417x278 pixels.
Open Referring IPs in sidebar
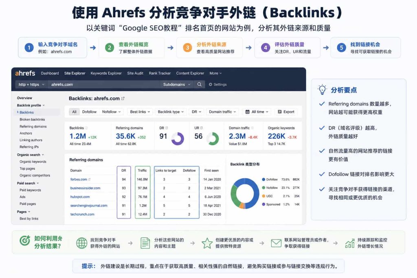point(29,147)
